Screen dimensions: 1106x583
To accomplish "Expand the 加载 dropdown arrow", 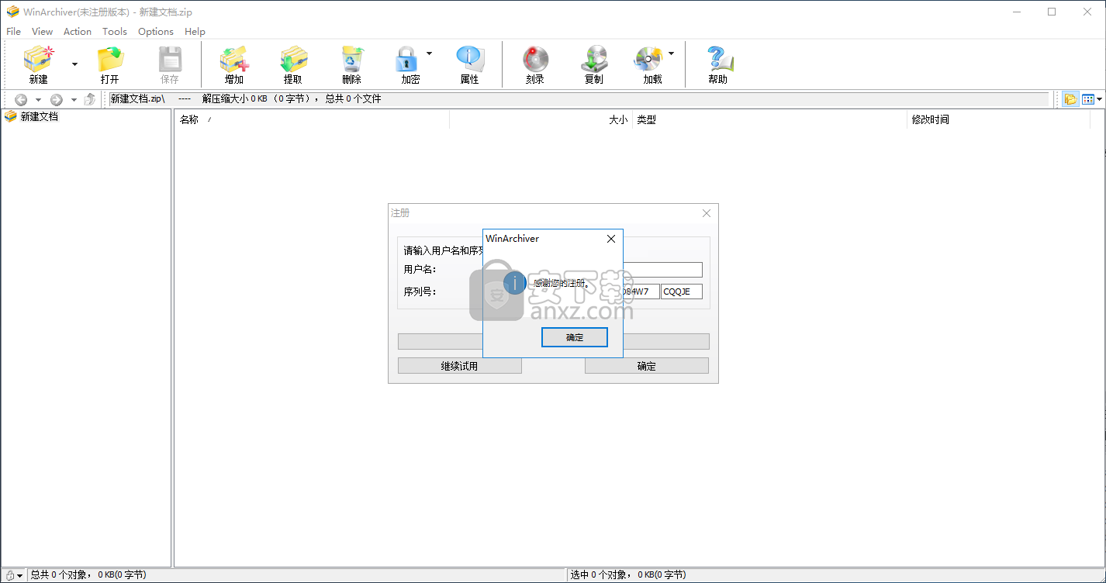I will [671, 53].
